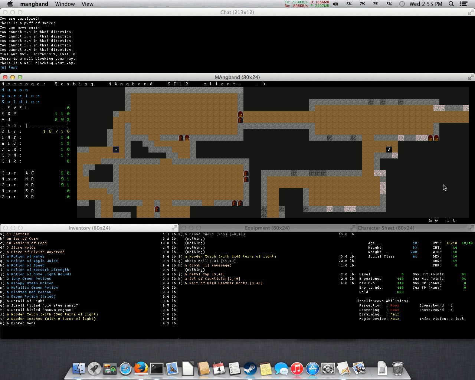Open the Window menu

coord(65,4)
